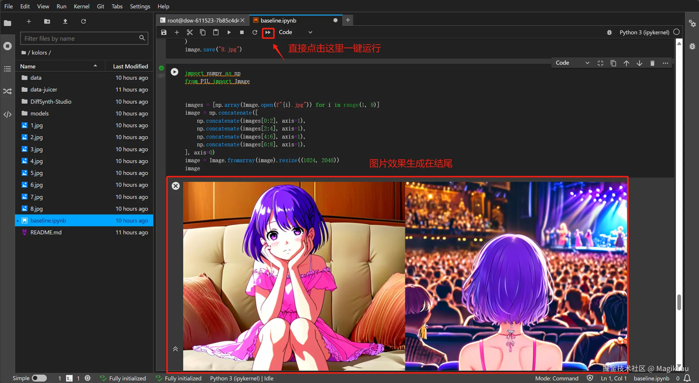Run the cell with its play button
Image resolution: width=699 pixels, height=383 pixels.
[x=175, y=72]
